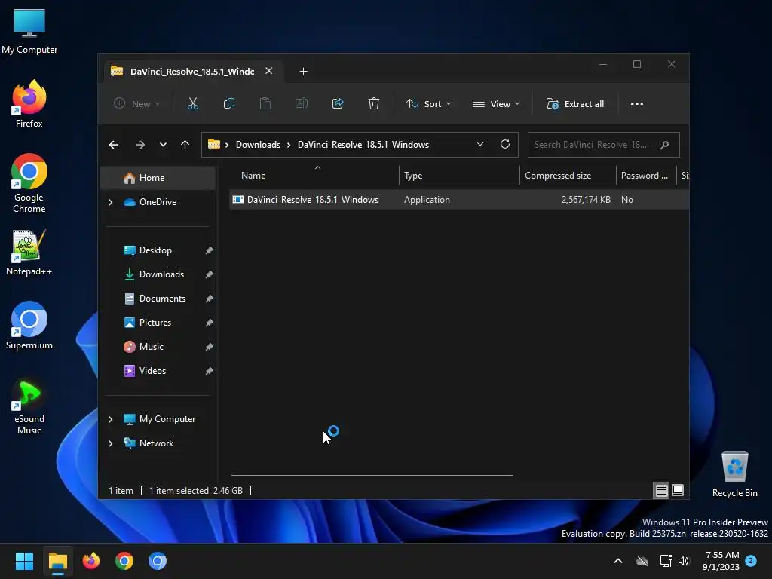Image resolution: width=772 pixels, height=579 pixels.
Task: Click Downloads in the breadcrumb path
Action: click(258, 145)
